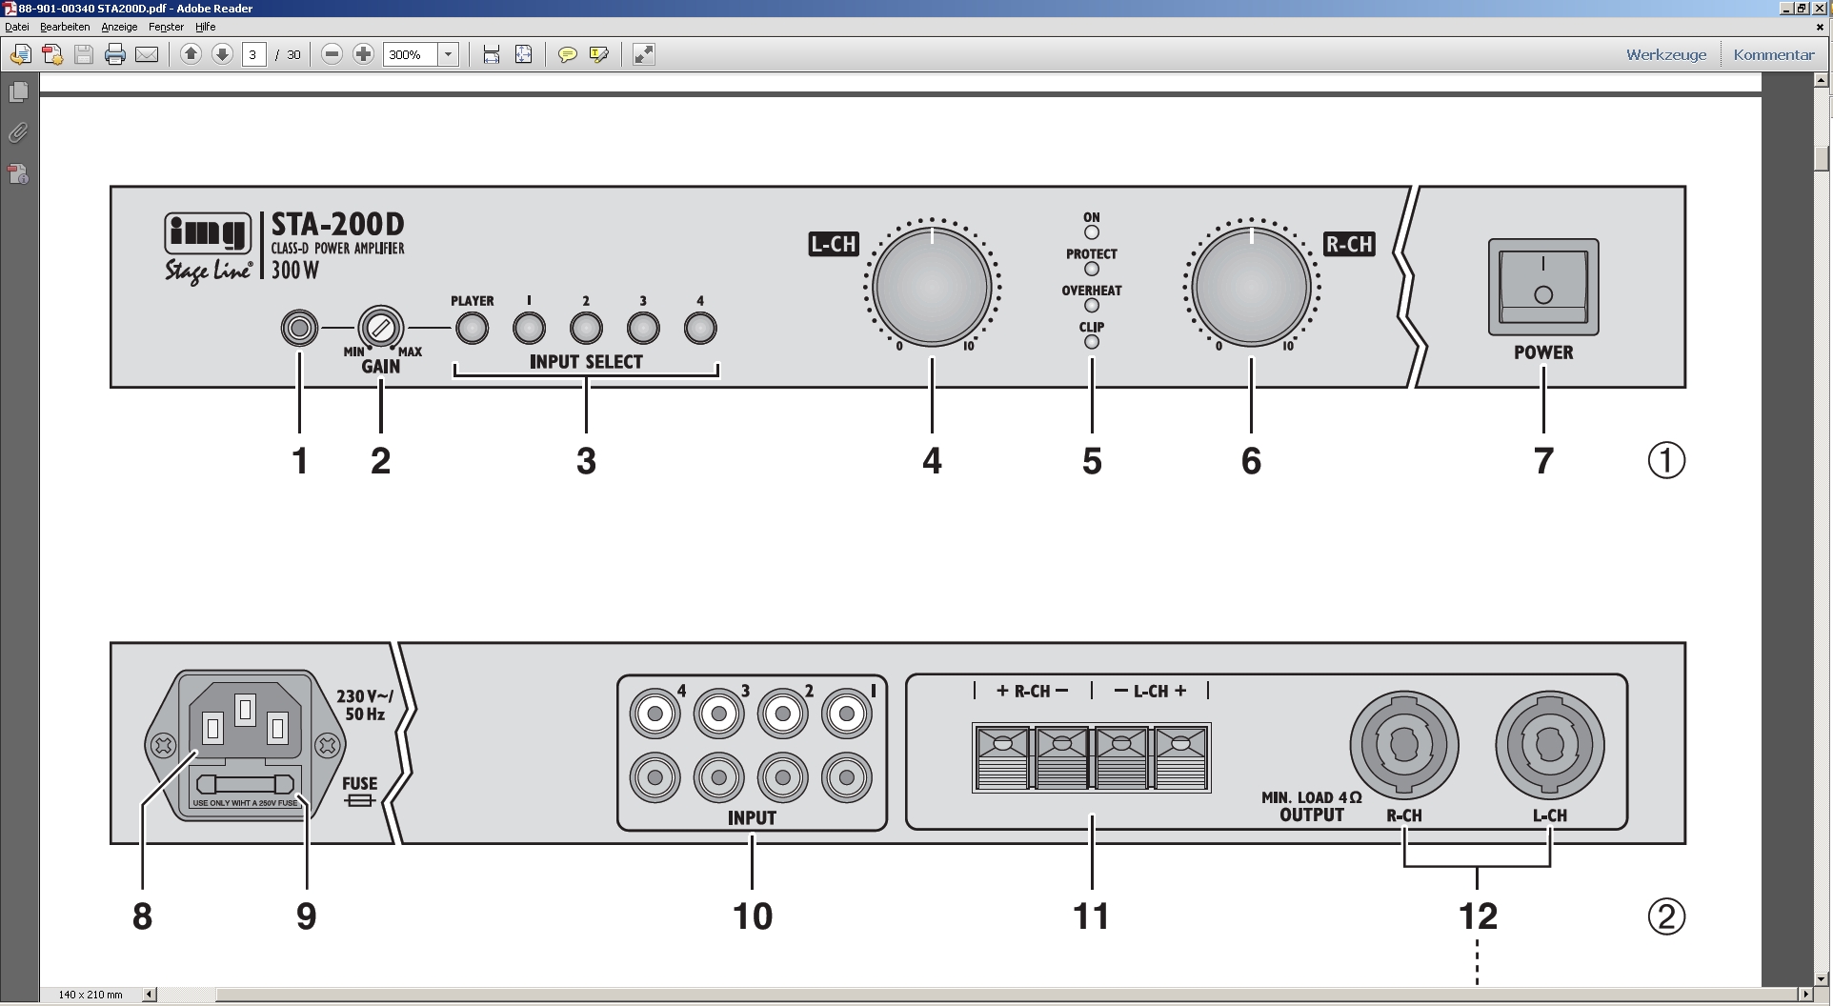This screenshot has width=1833, height=1006.
Task: Select the Highlight text tool
Action: (599, 54)
